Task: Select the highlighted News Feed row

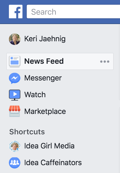Action: pos(60,61)
